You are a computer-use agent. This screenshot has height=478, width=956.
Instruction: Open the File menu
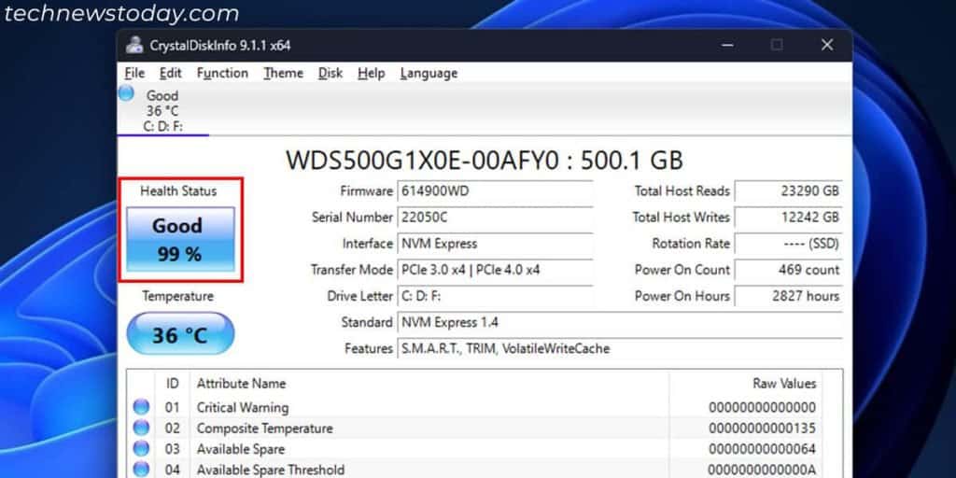click(134, 73)
